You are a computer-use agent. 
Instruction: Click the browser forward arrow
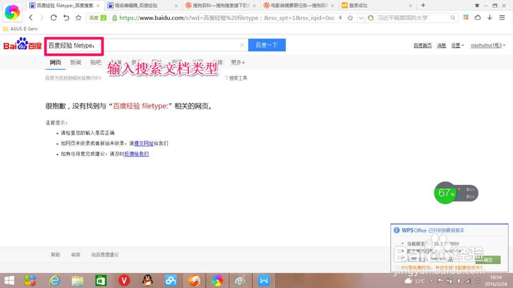coord(42,17)
